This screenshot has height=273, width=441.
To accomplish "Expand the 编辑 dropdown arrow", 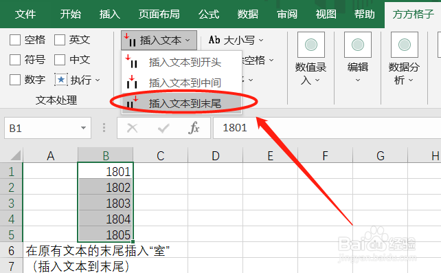I will coord(358,80).
